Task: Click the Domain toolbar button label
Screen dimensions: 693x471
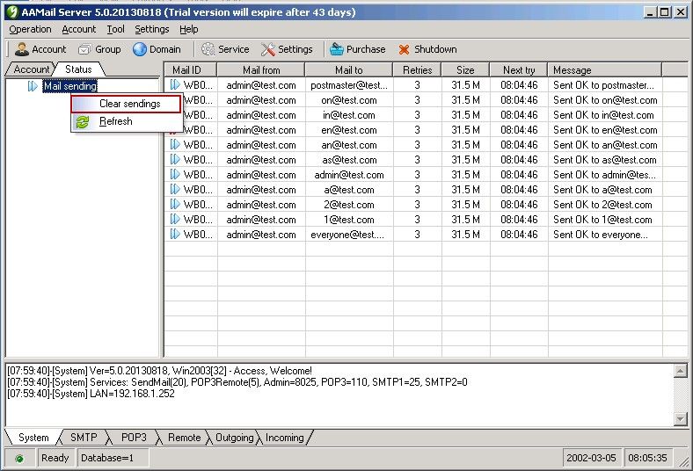Action: [164, 49]
